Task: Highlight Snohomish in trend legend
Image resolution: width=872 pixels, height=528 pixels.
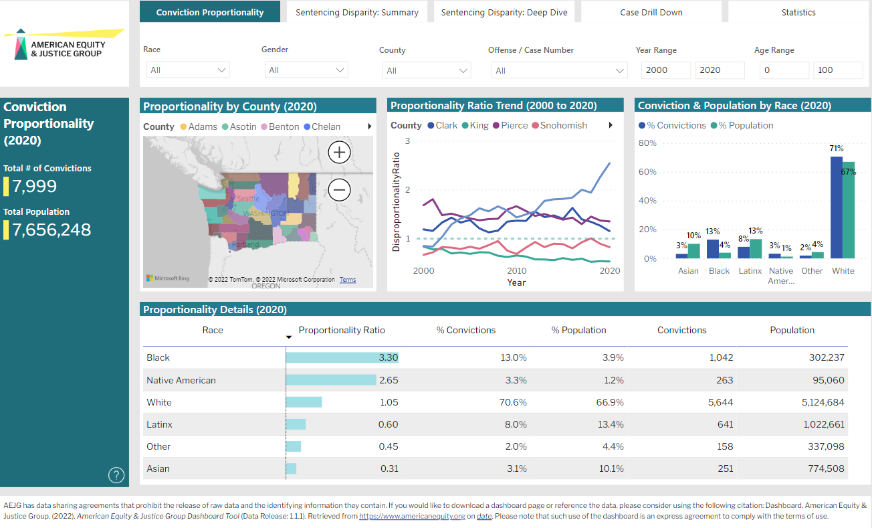Action: click(559, 125)
